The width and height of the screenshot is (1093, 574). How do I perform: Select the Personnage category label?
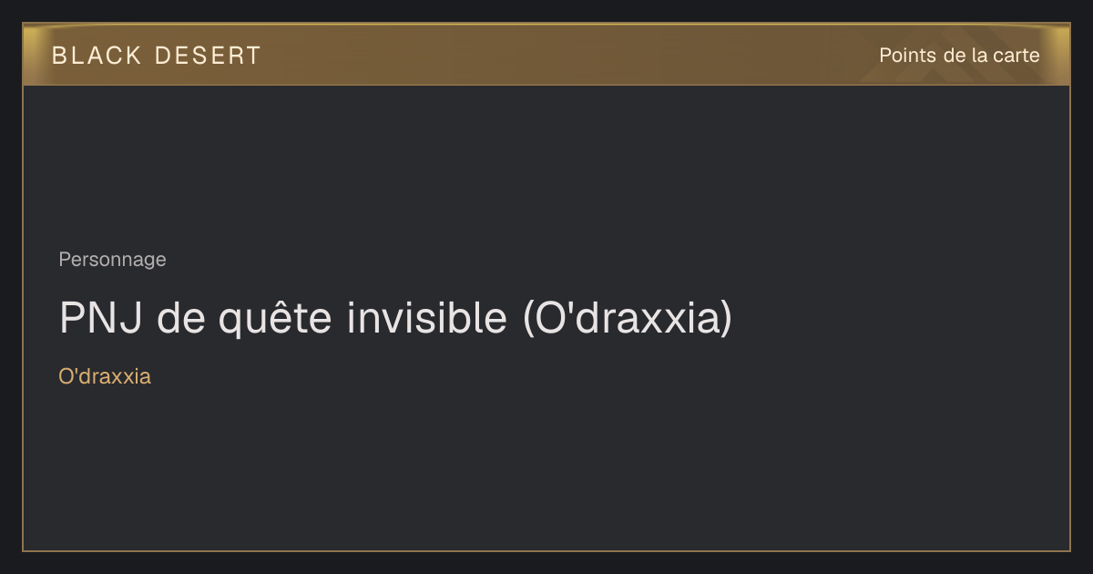pyautogui.click(x=112, y=260)
